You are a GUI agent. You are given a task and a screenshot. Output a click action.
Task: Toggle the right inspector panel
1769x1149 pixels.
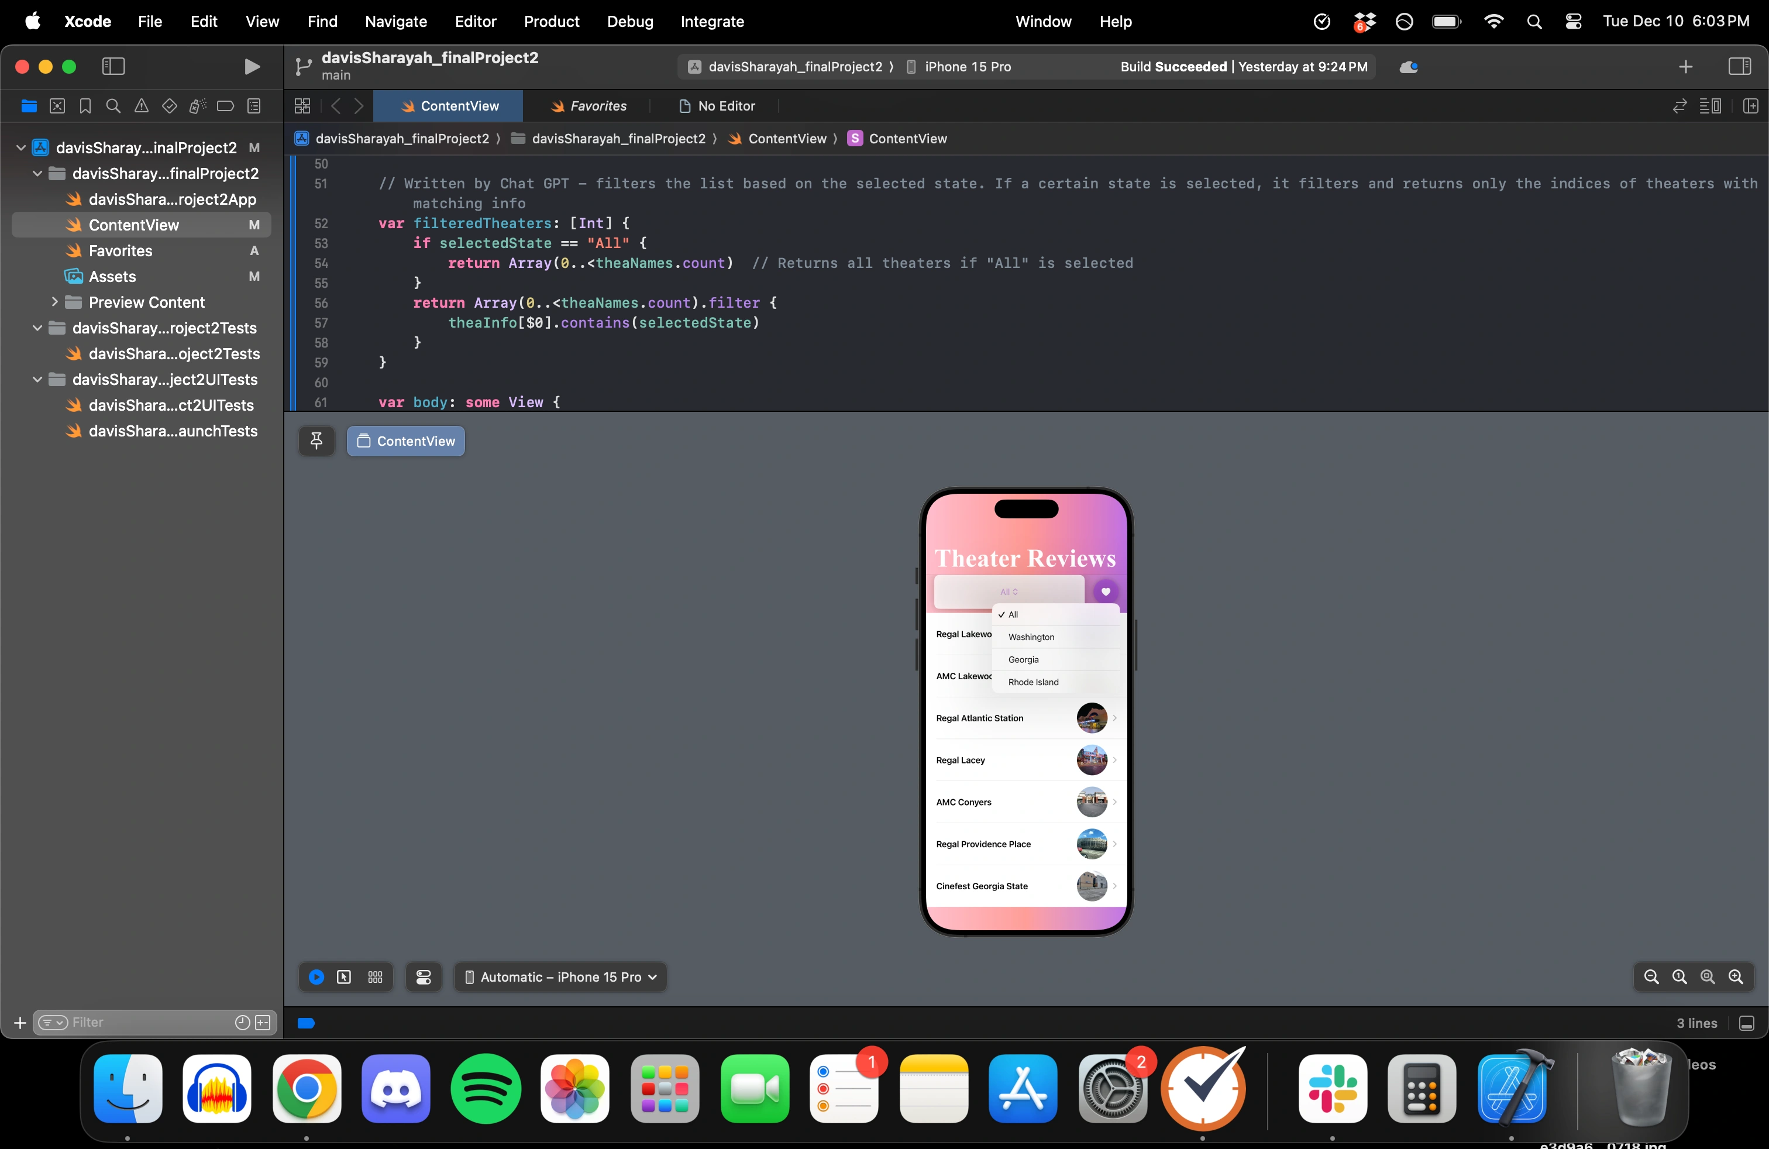click(x=1739, y=67)
